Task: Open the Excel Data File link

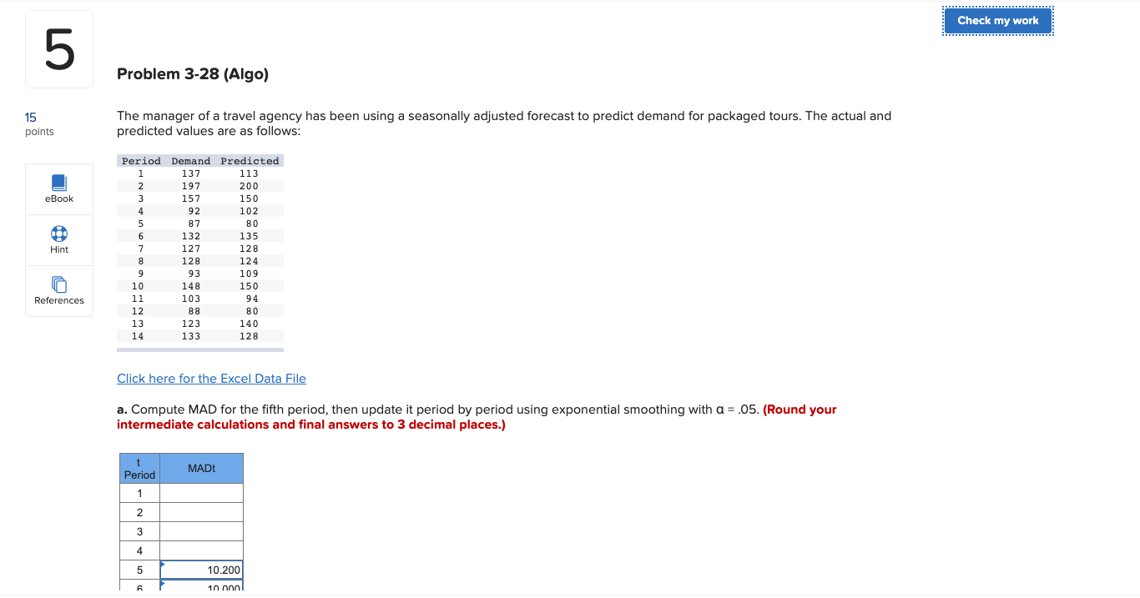Action: pos(211,378)
